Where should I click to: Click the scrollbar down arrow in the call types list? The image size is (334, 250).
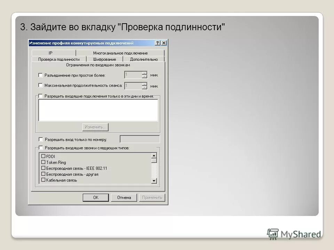tap(153, 181)
